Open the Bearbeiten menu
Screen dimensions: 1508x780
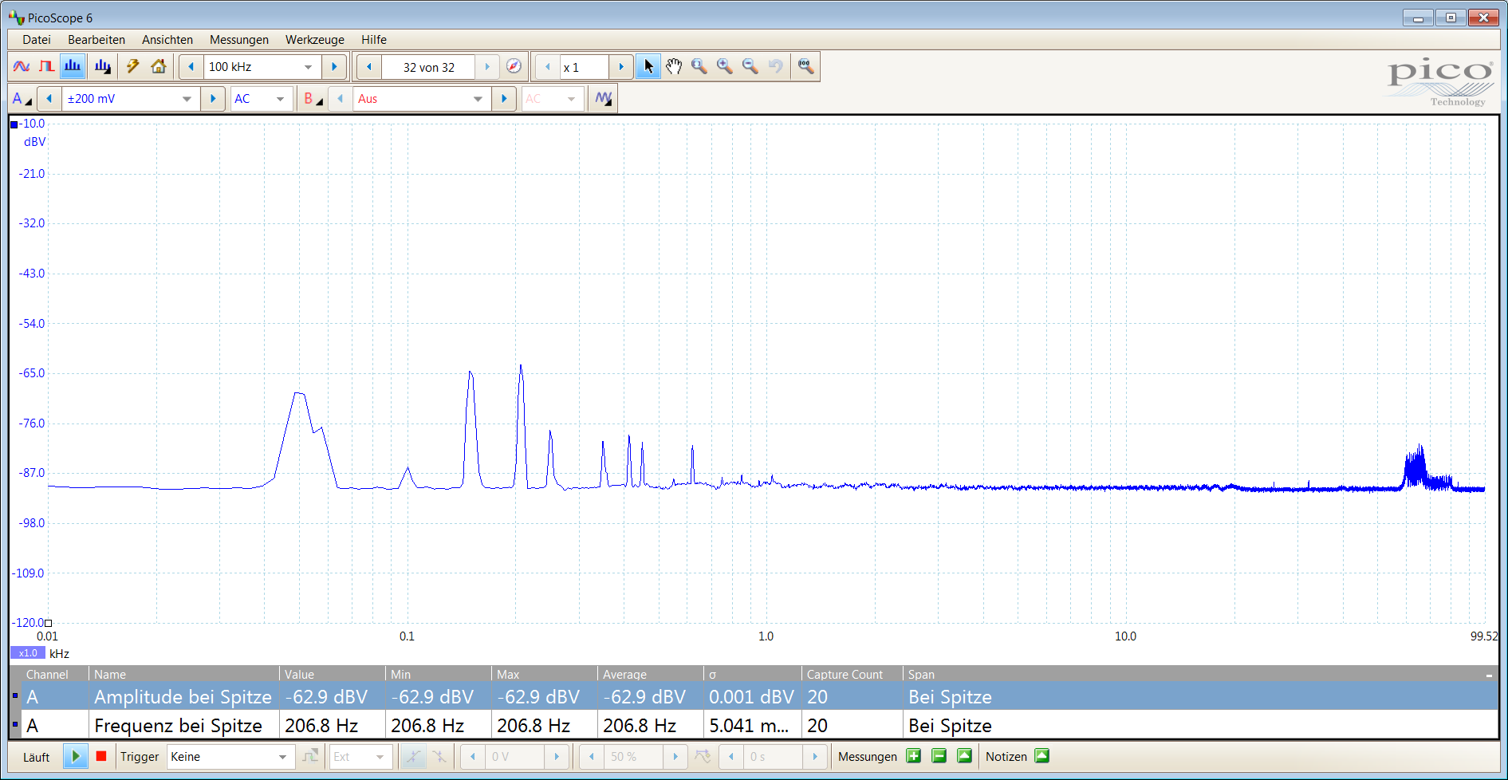pyautogui.click(x=96, y=40)
